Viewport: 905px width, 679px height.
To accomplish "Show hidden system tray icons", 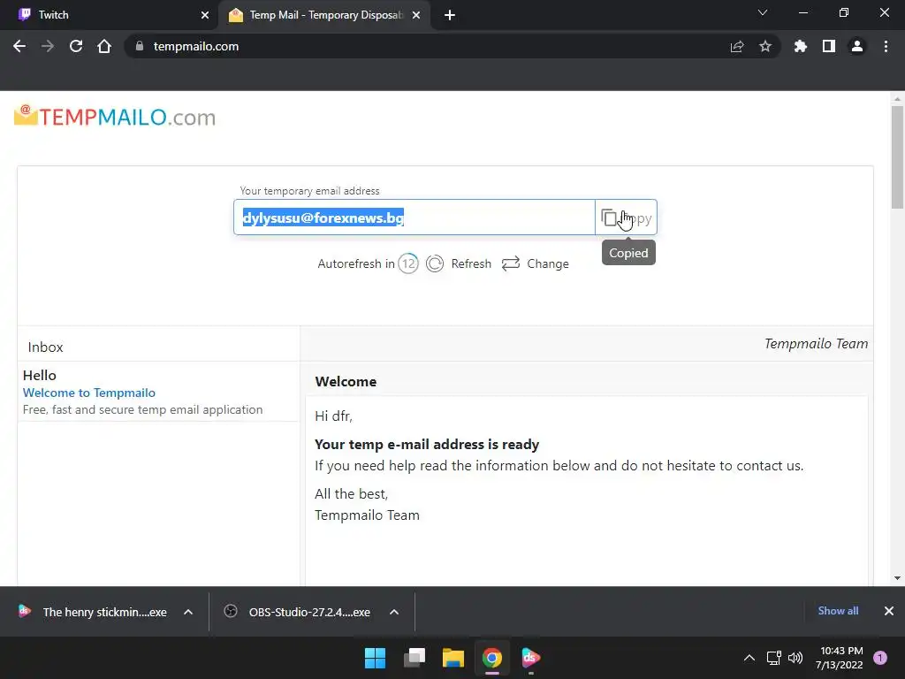I will tap(749, 658).
